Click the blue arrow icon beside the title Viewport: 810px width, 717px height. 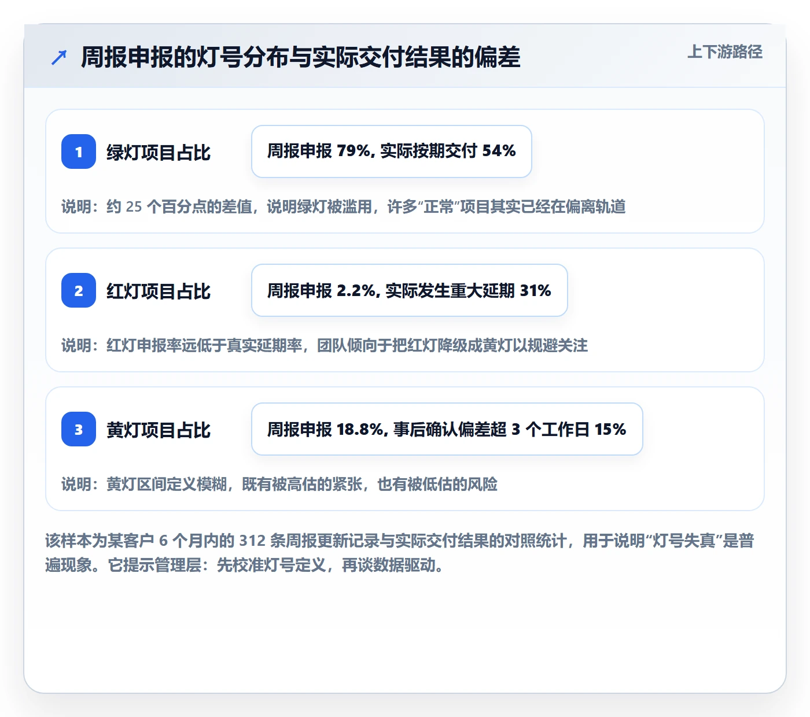(59, 57)
